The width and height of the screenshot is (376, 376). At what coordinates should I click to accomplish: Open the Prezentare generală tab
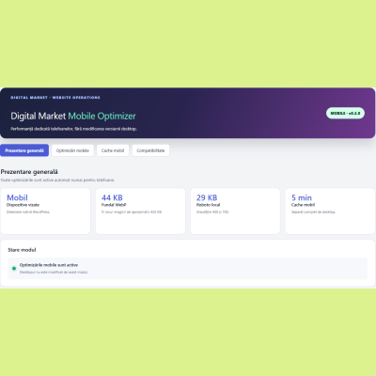[x=24, y=150]
